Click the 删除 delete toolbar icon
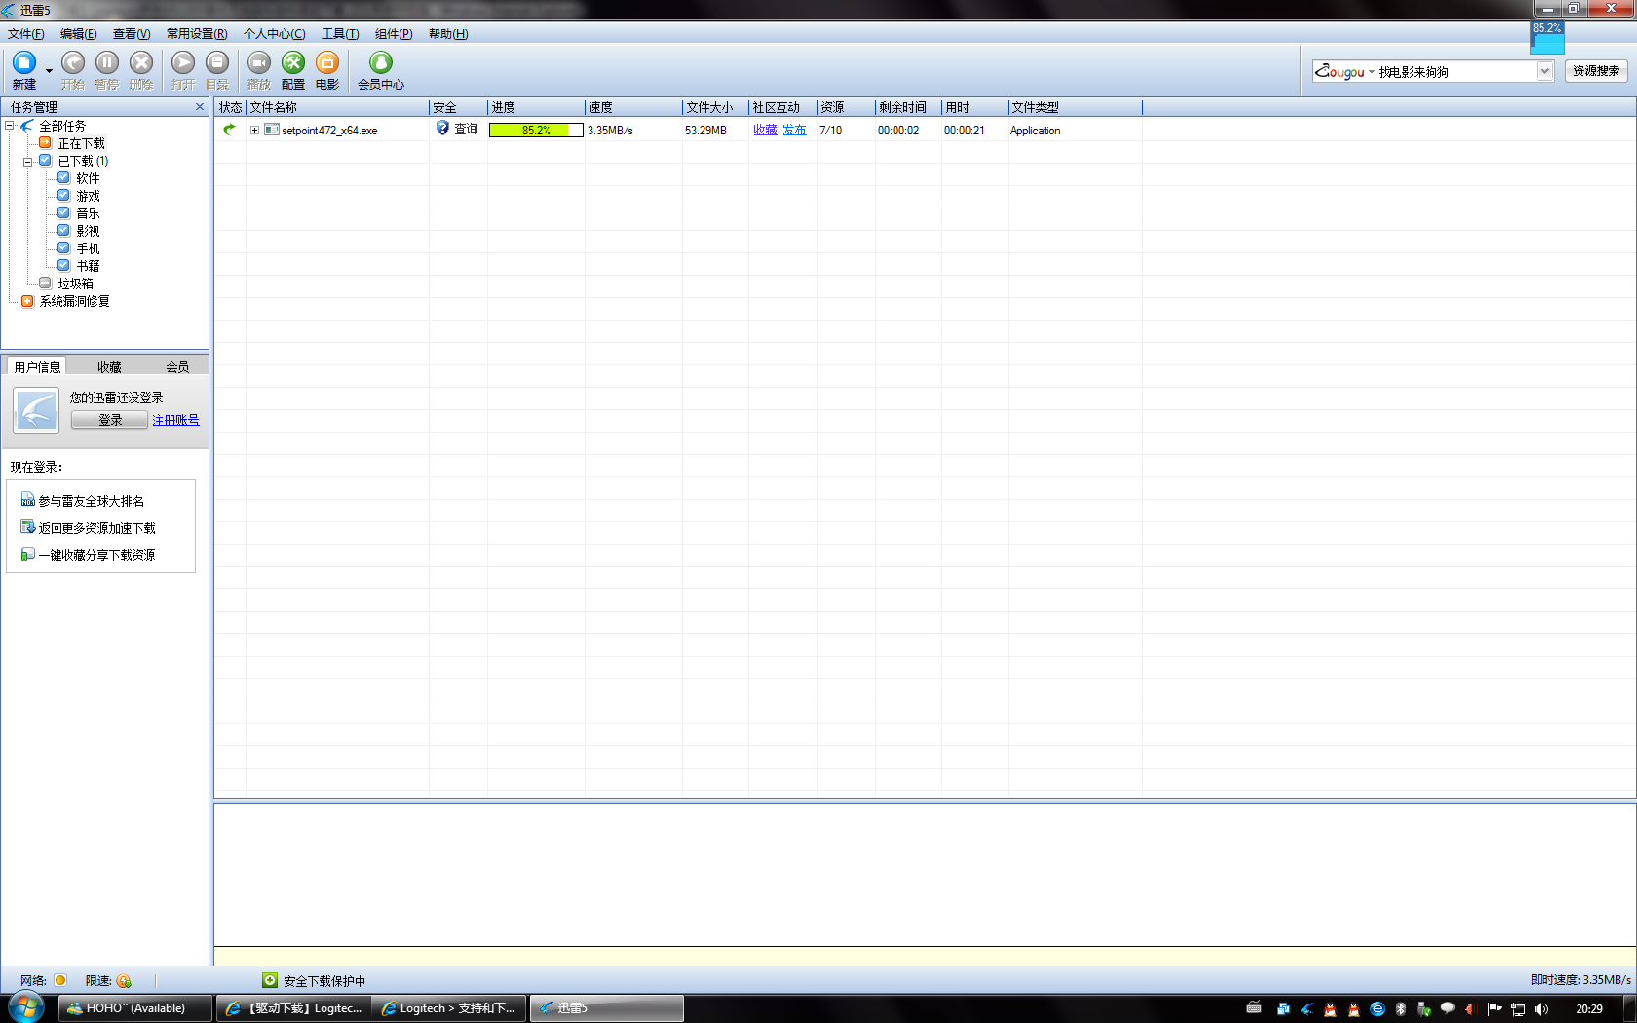Screen dimensions: 1637x1023 141,63
